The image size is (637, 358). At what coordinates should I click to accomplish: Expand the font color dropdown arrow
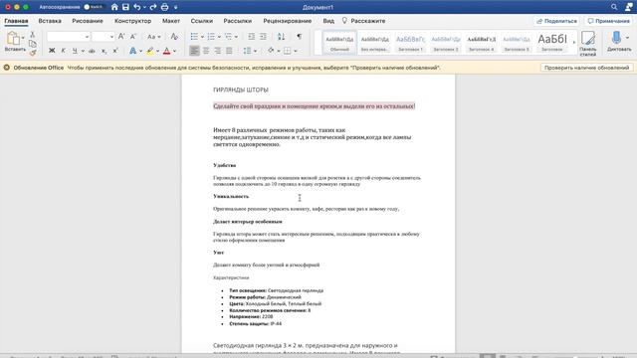[x=175, y=51]
